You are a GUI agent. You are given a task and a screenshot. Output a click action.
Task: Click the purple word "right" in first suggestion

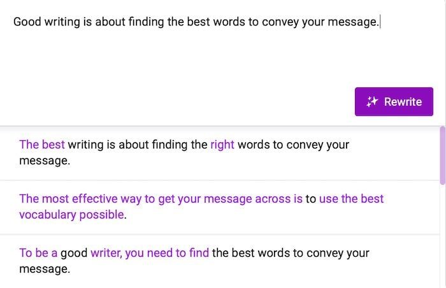tap(222, 145)
